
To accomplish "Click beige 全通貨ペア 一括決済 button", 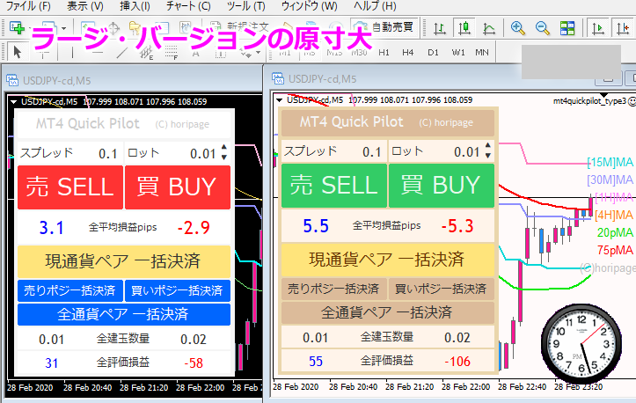I will click(388, 313).
